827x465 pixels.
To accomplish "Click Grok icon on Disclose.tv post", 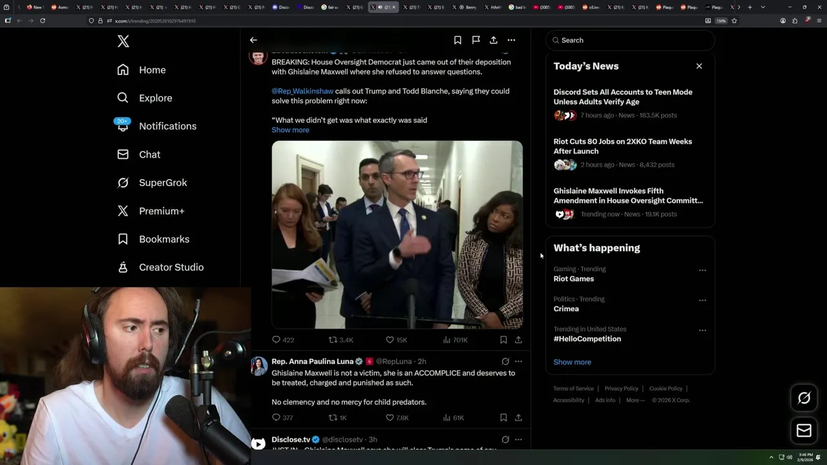I will [x=505, y=440].
